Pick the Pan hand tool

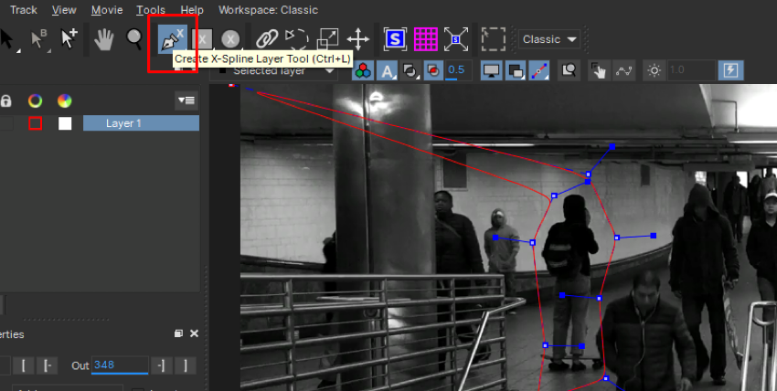click(x=105, y=39)
